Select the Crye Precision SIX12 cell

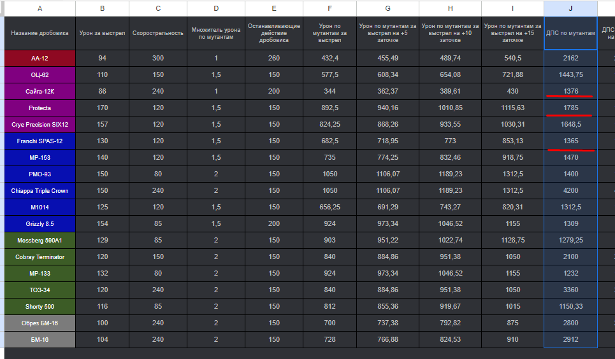point(40,125)
